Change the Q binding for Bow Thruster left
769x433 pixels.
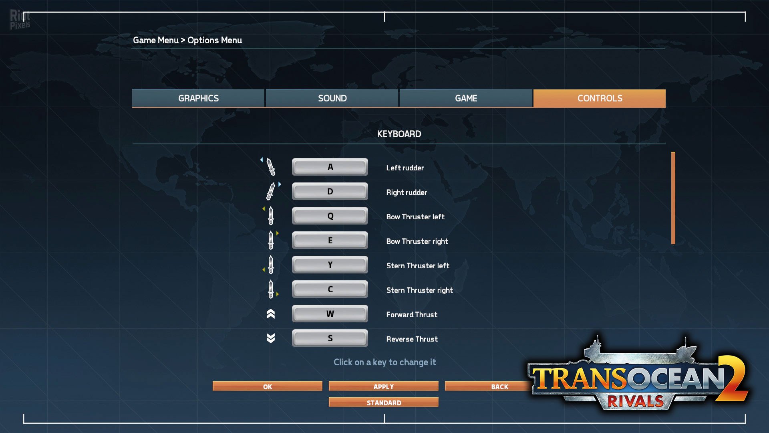click(x=330, y=216)
